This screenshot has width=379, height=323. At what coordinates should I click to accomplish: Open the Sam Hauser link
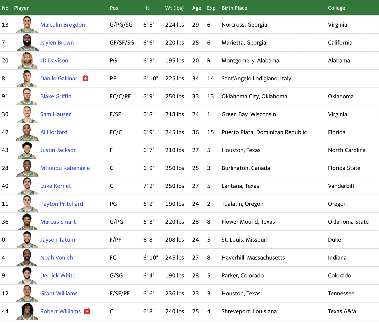[55, 114]
